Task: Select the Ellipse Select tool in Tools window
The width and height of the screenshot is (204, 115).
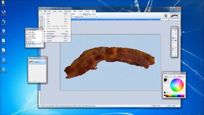Action: tap(173, 35)
